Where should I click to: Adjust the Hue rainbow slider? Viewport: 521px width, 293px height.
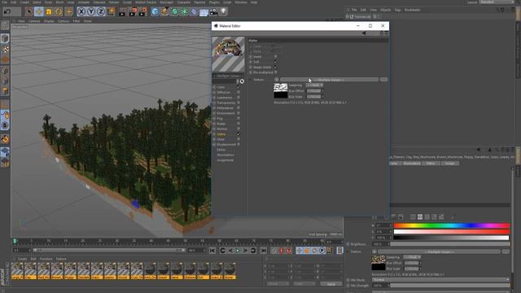[x=452, y=225]
